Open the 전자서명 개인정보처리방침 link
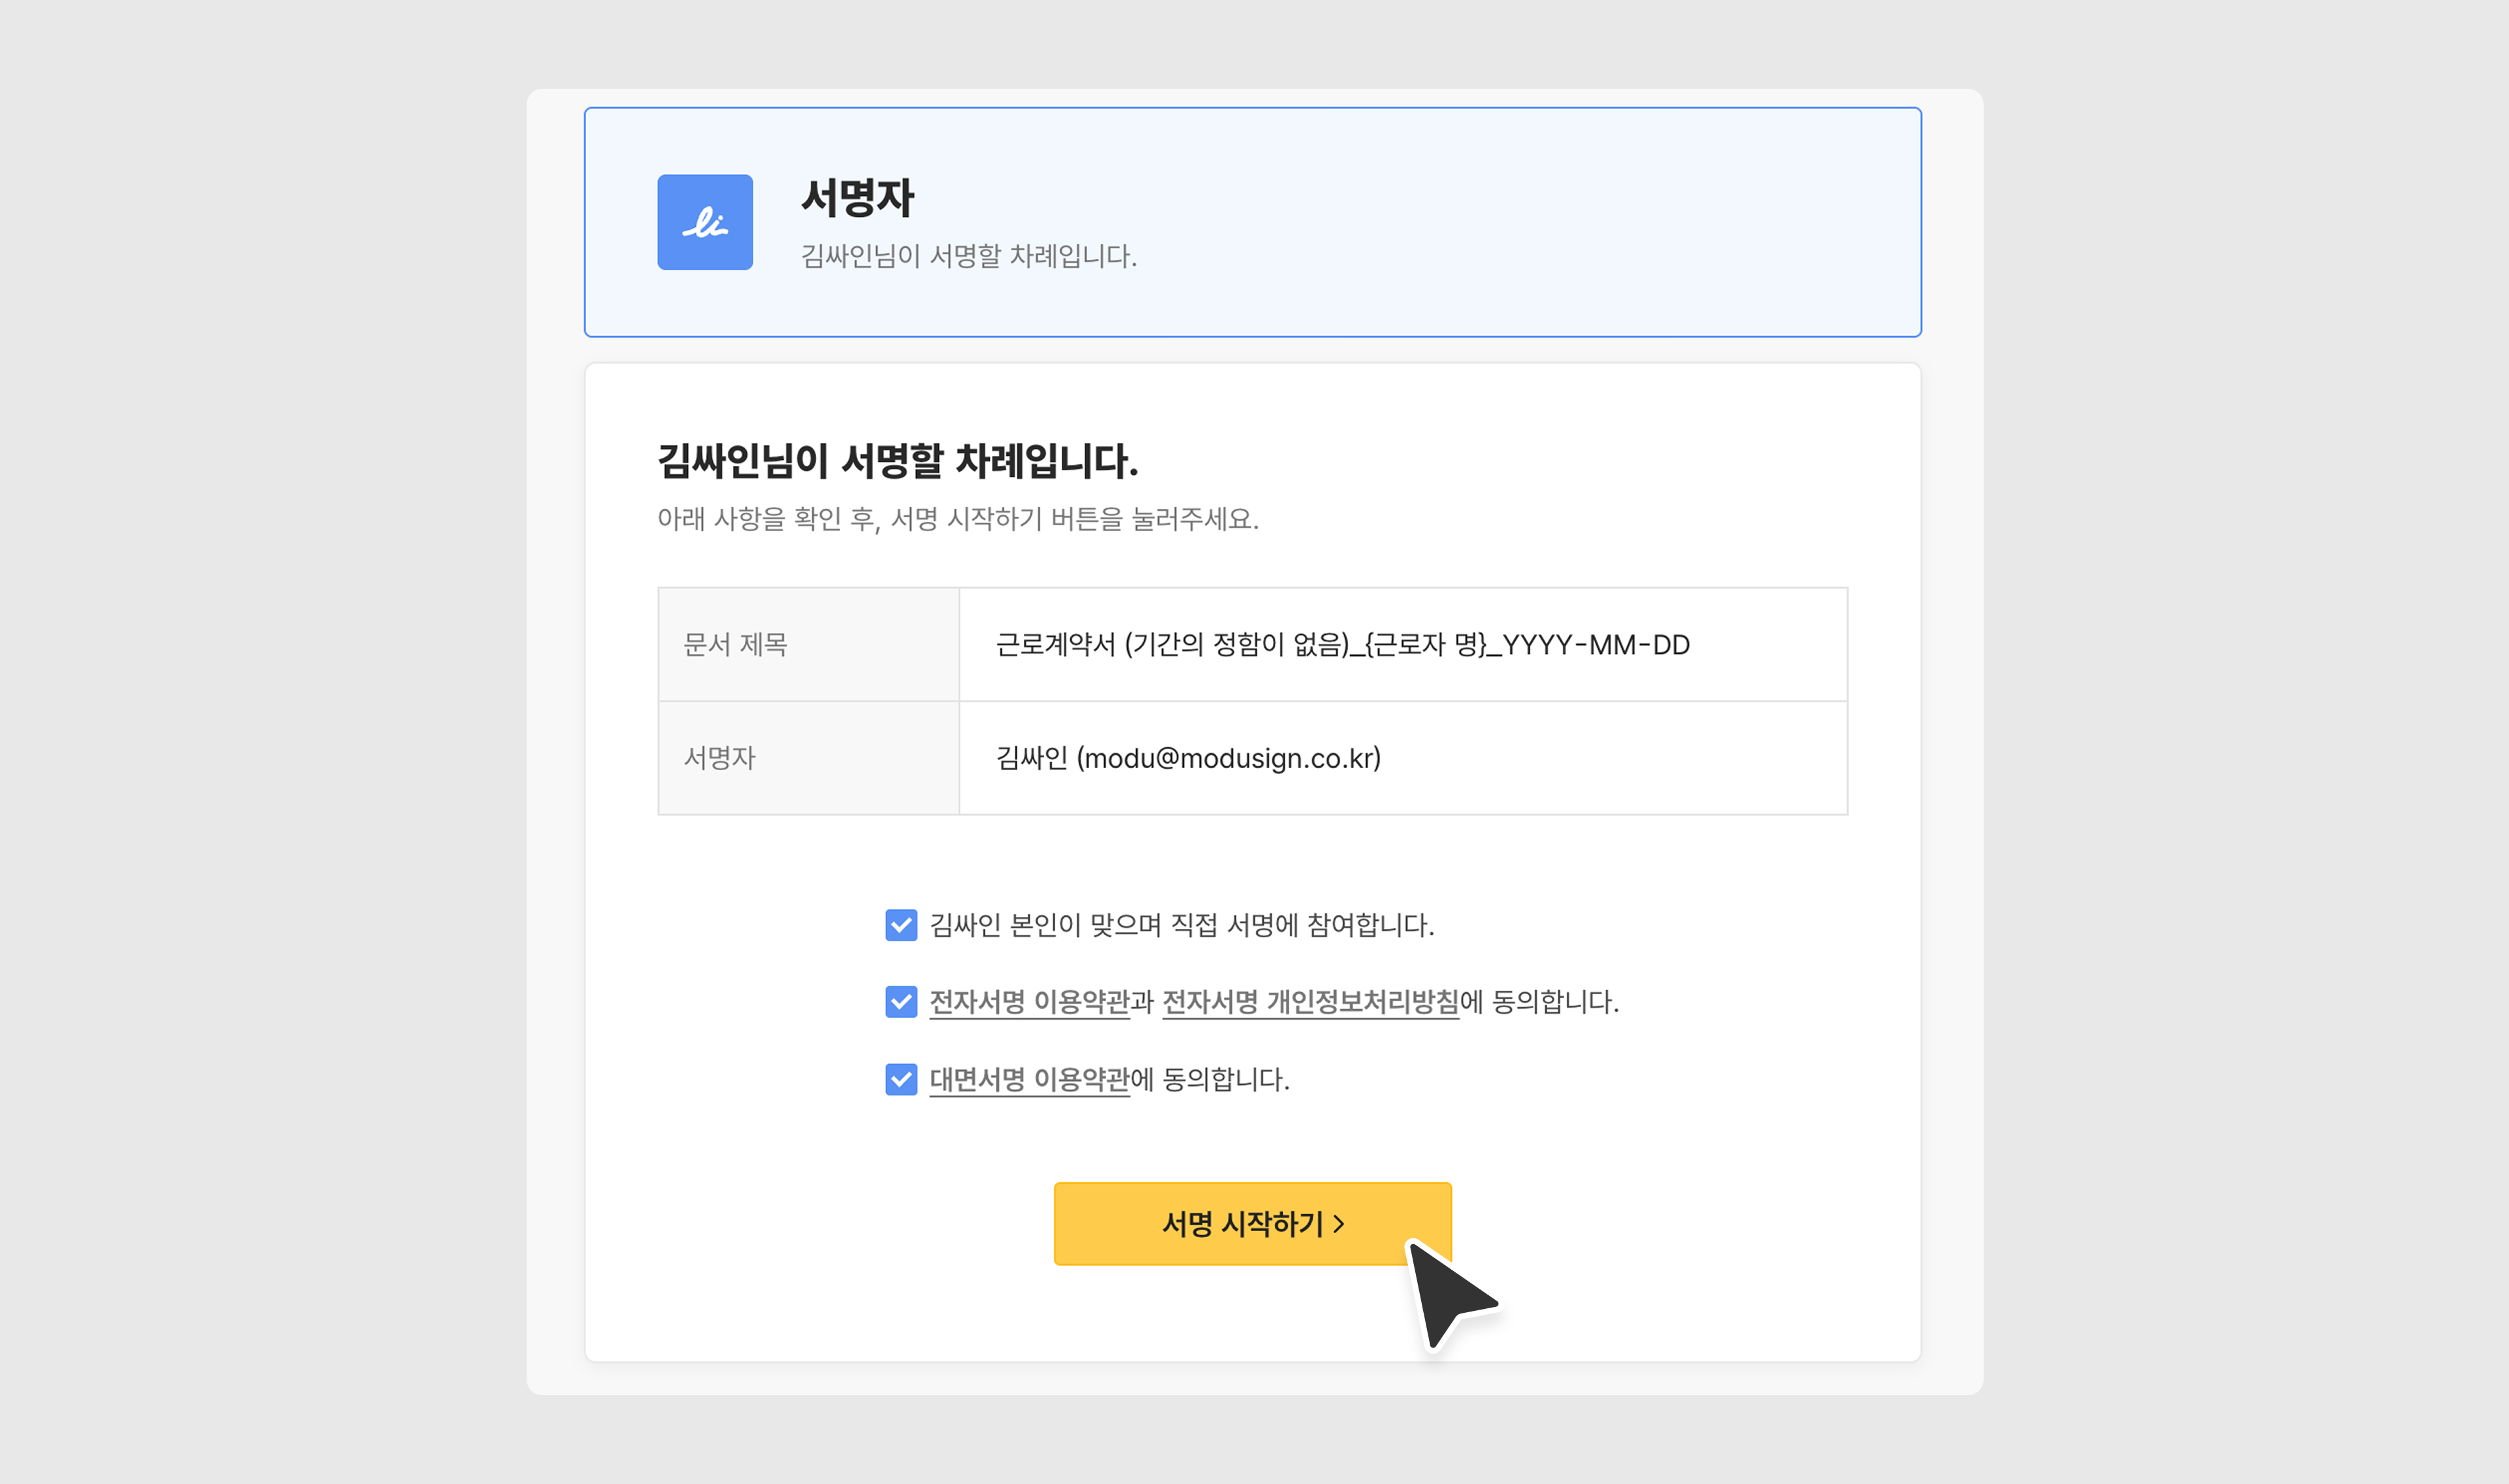2509x1484 pixels. click(x=1310, y=1001)
